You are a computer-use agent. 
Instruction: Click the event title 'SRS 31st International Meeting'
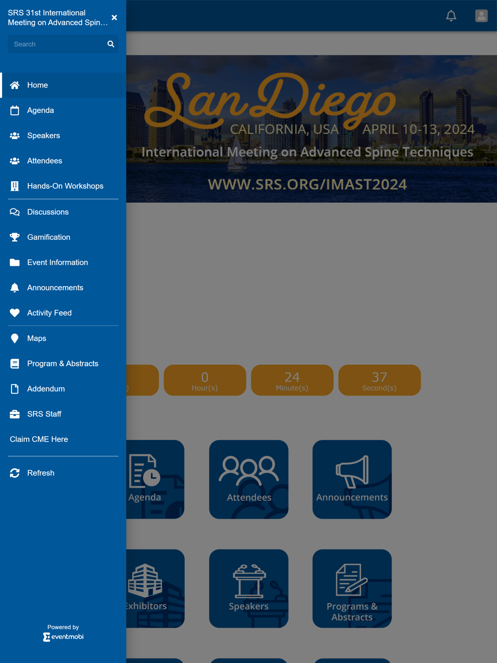(x=58, y=17)
